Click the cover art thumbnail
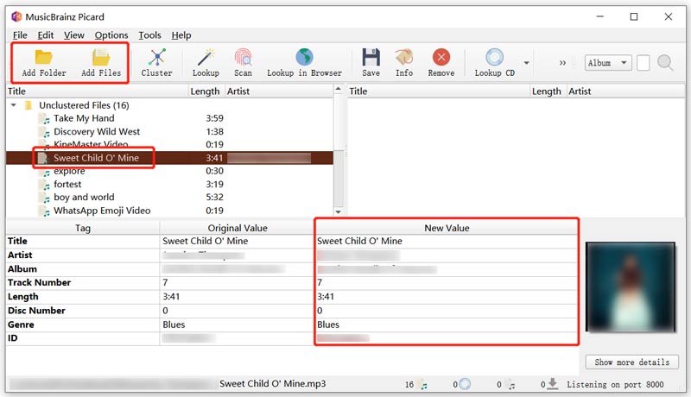The width and height of the screenshot is (691, 397). pos(631,287)
